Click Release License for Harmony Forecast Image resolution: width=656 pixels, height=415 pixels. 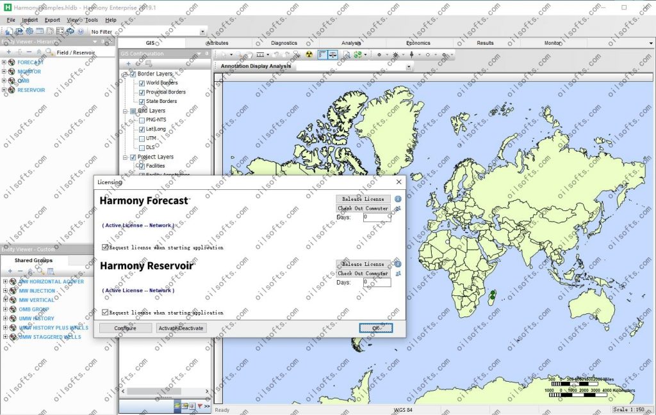363,199
